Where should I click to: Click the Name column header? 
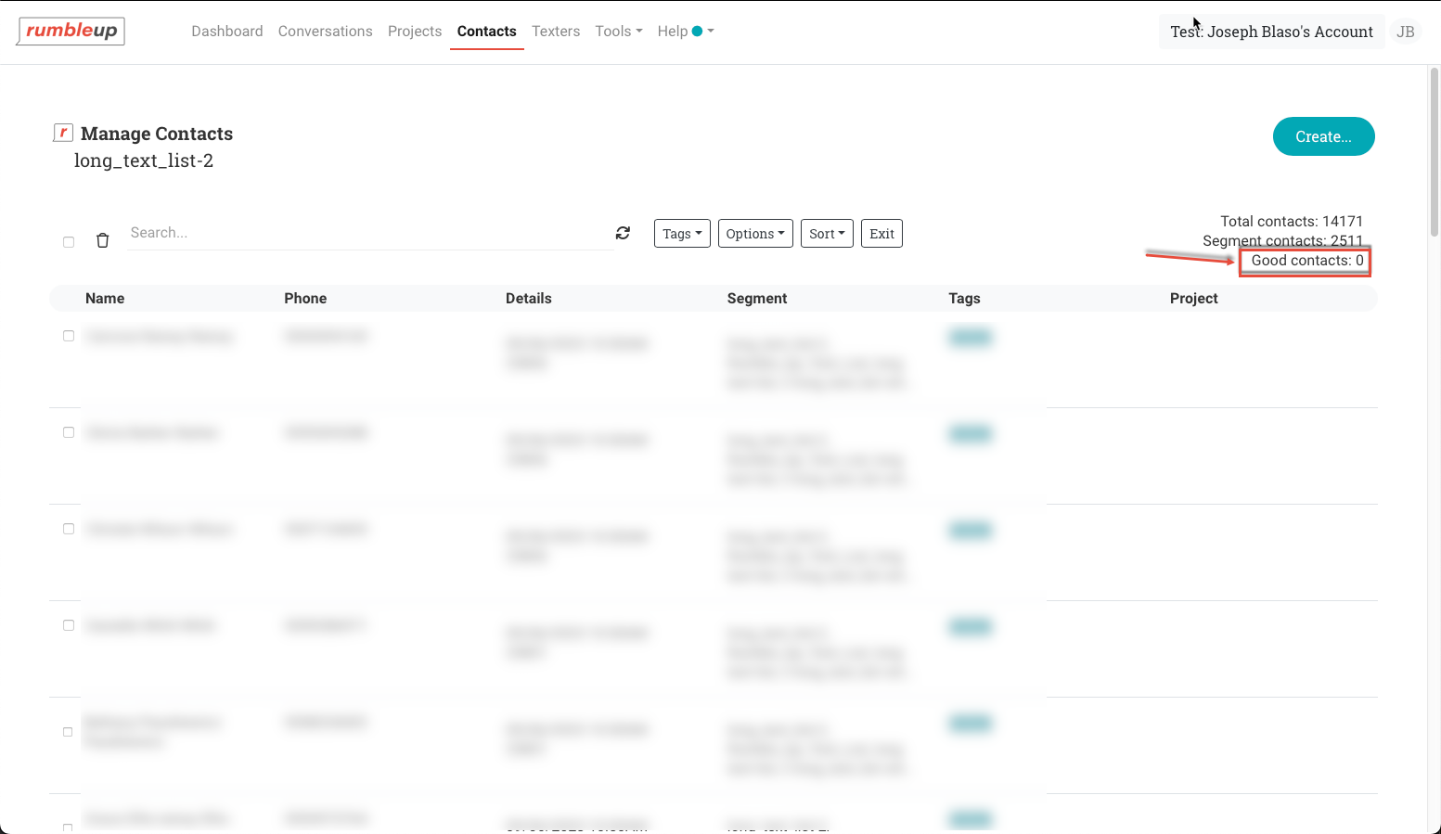coord(105,299)
